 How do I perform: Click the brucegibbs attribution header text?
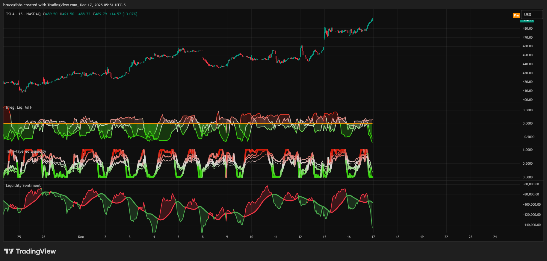point(64,5)
